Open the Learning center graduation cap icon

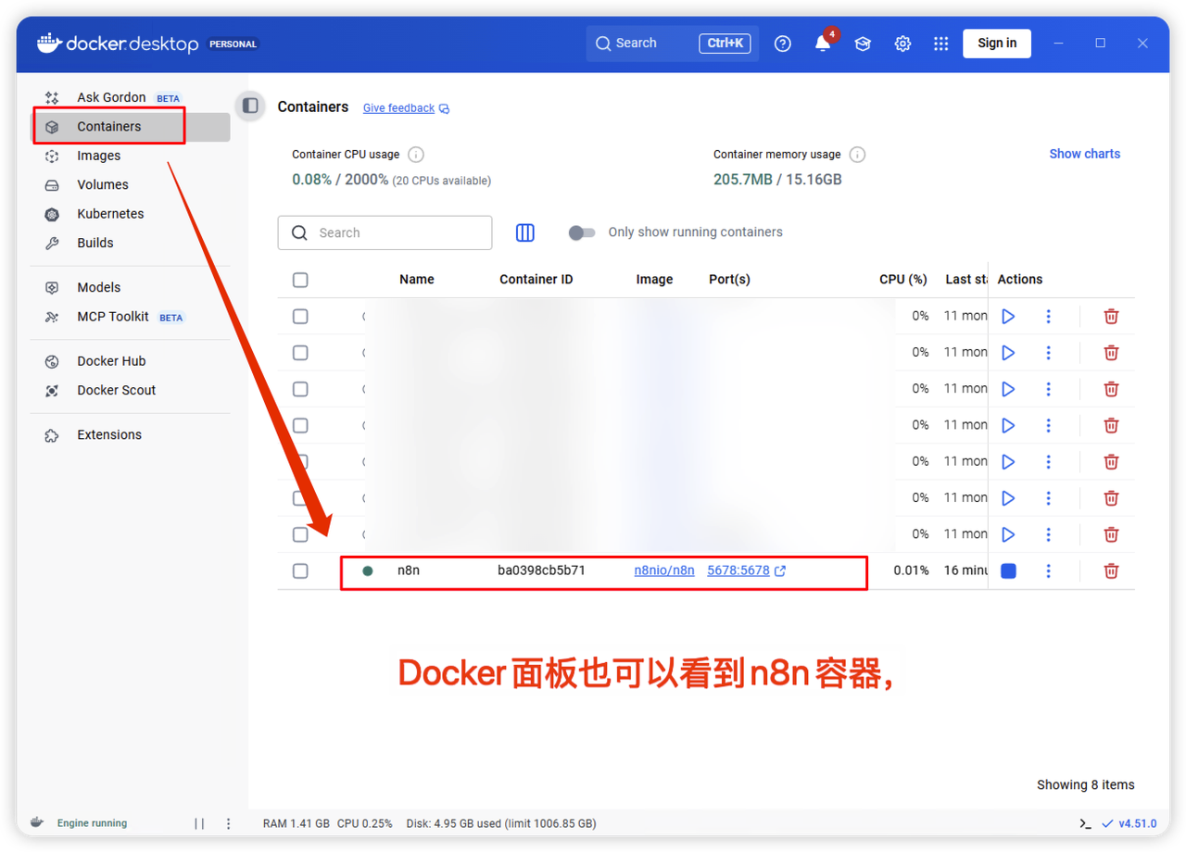(x=863, y=44)
